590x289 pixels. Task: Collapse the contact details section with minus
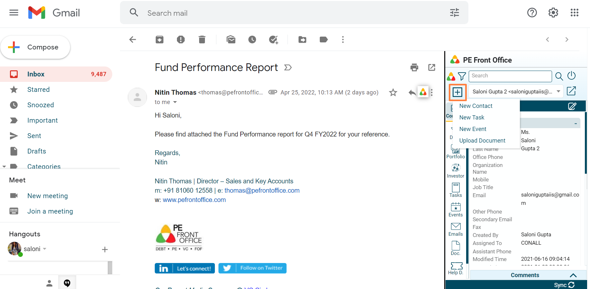click(576, 124)
